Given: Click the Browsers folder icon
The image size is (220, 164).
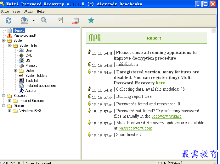Looking at the screenshot, I should (x=9, y=96).
